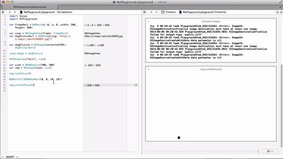The image size is (283, 159).
Task: Open related items menu in left editor
Action: click(3, 12)
